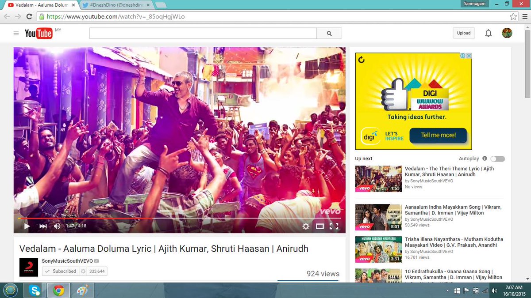Open the YouTube guide hamburger menu

[16, 34]
